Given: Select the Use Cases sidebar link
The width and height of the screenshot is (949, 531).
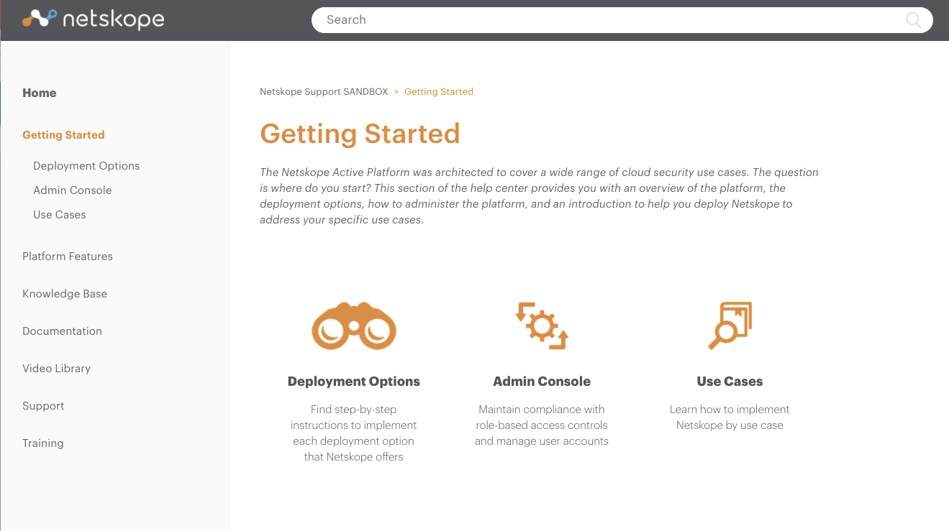Looking at the screenshot, I should tap(60, 214).
